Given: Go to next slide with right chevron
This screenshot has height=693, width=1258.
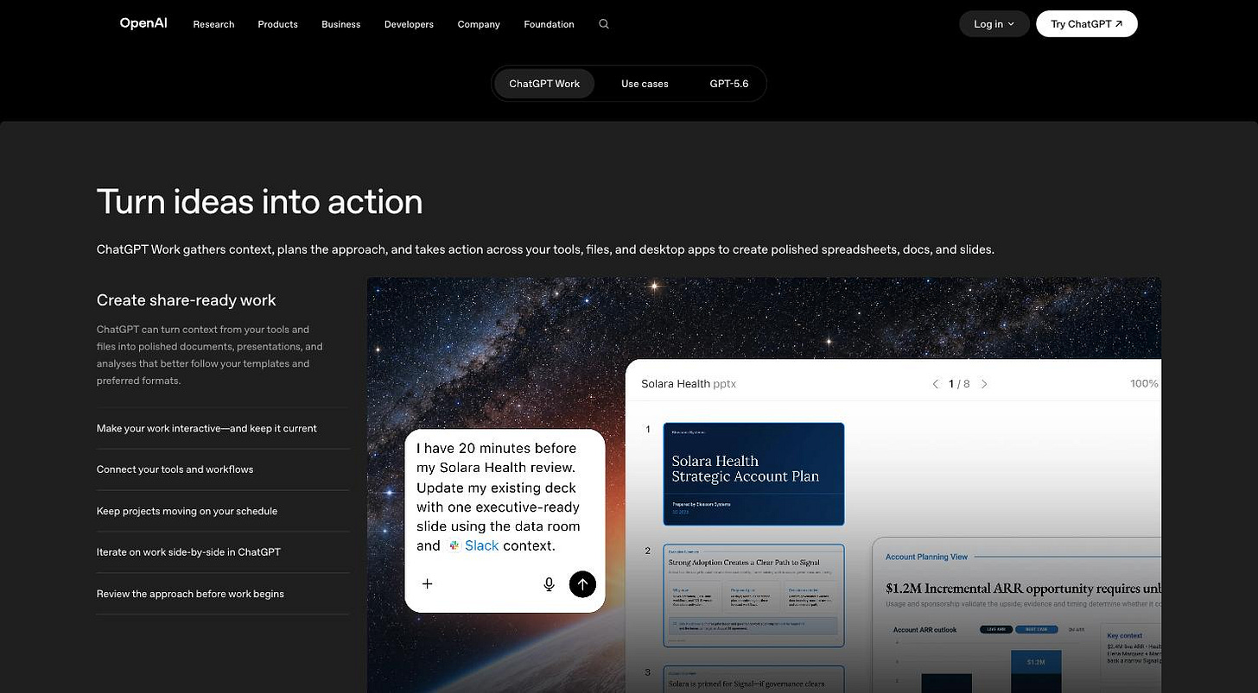Looking at the screenshot, I should click(x=984, y=384).
